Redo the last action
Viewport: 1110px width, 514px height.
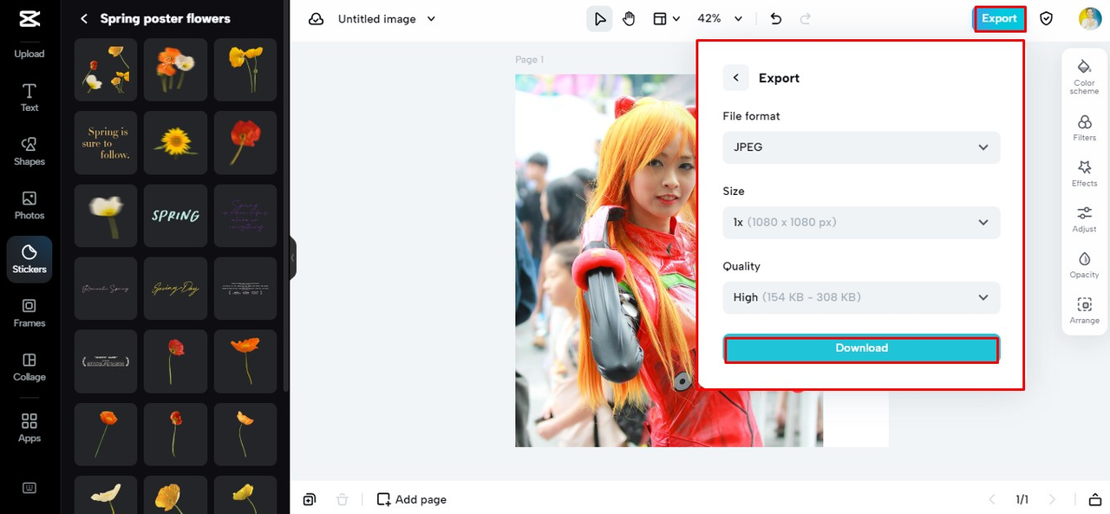(x=806, y=18)
